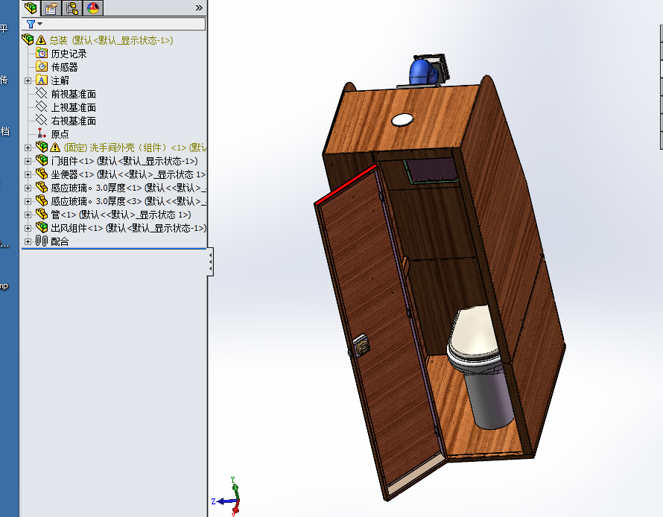Image resolution: width=663 pixels, height=517 pixels.
Task: Select 出风组件<1> subassembly
Action: point(129,228)
